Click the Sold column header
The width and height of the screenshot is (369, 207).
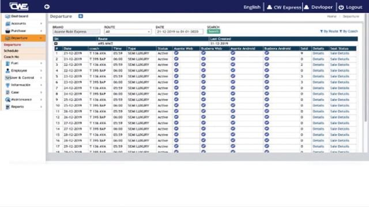click(304, 48)
